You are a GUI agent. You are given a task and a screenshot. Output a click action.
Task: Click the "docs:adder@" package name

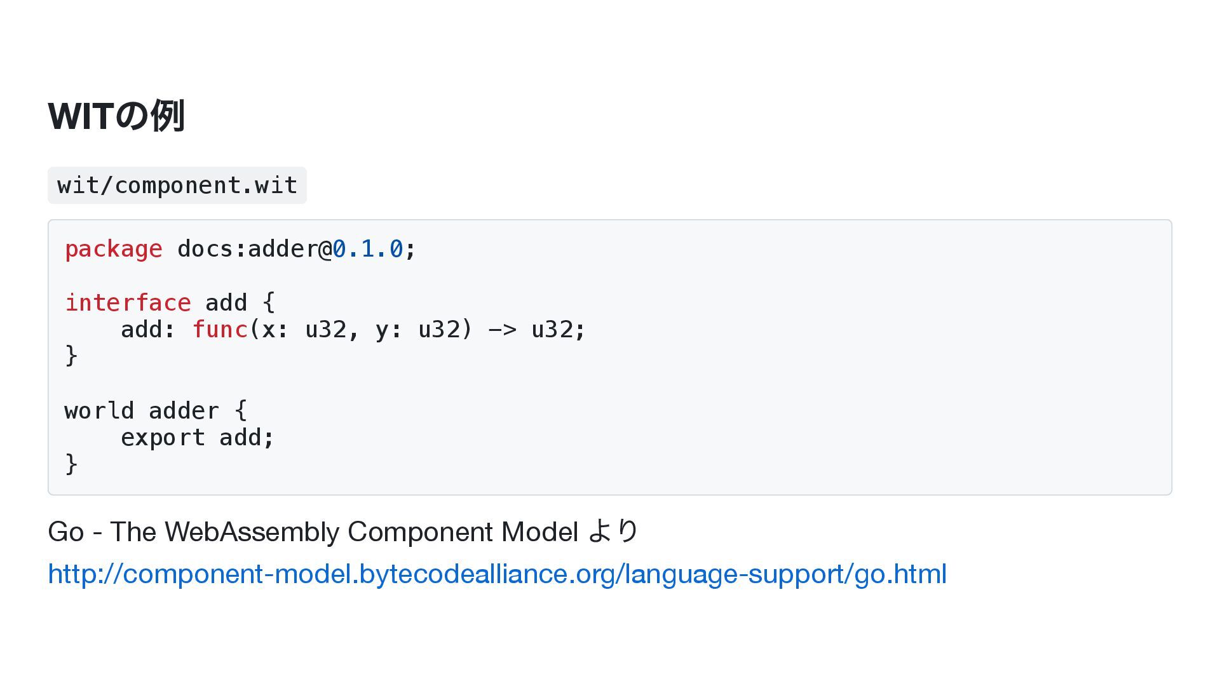pos(254,249)
